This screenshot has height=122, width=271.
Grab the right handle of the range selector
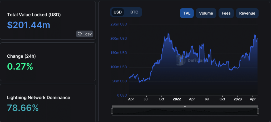(258, 111)
